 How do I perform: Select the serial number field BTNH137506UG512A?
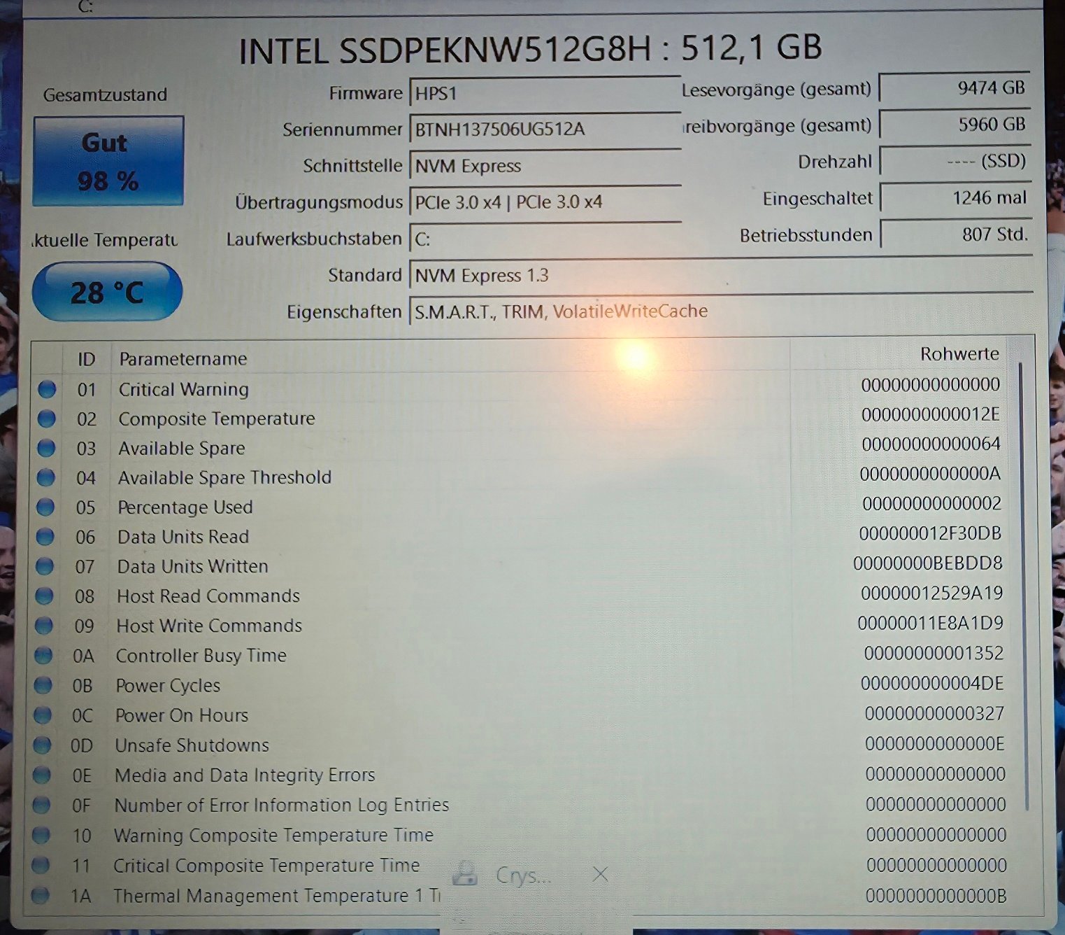coord(545,129)
